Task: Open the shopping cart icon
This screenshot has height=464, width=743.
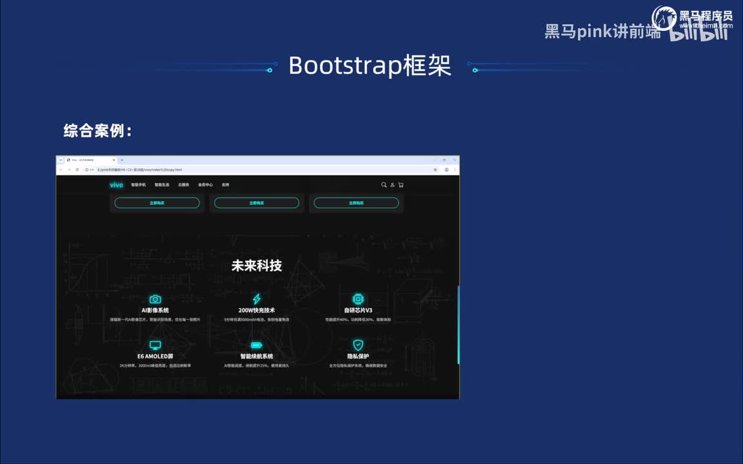Action: click(x=401, y=185)
